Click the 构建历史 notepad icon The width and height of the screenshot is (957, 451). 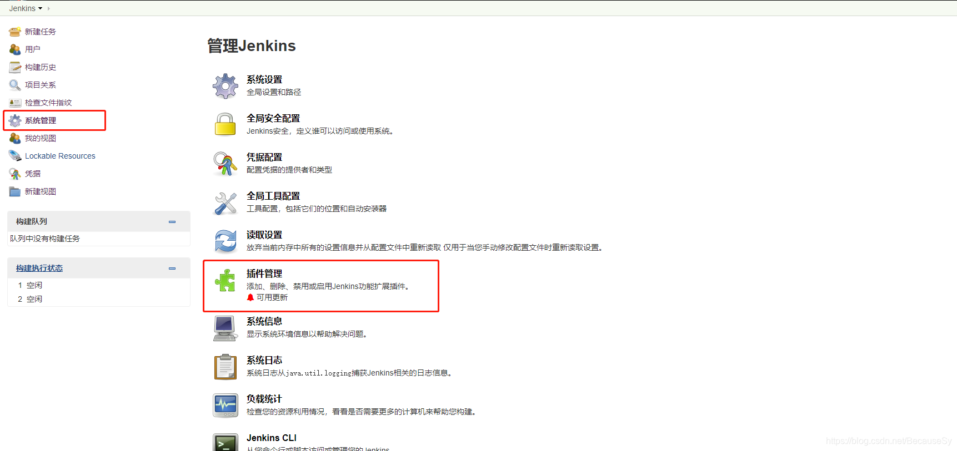coord(15,67)
